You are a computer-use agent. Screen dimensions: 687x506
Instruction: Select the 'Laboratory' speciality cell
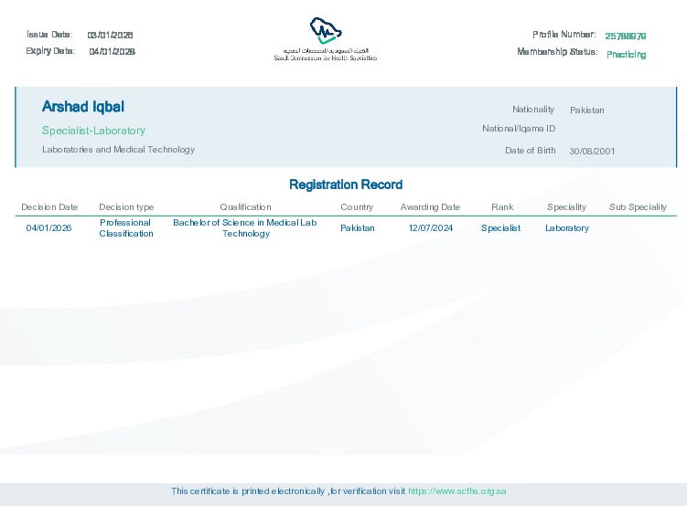(x=567, y=228)
